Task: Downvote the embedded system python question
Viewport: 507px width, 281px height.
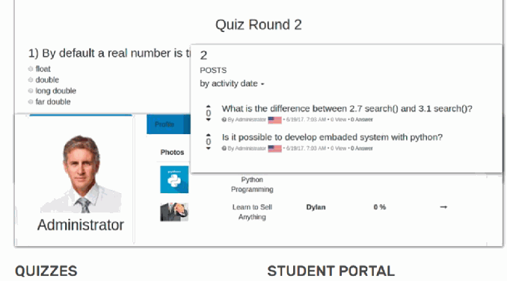Action: (x=208, y=148)
